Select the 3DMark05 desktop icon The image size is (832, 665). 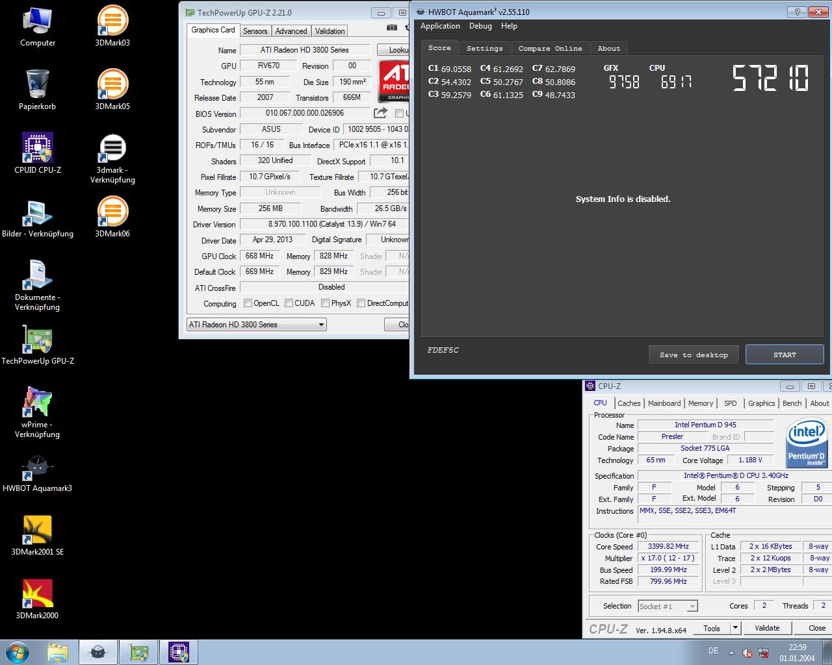pos(112,90)
